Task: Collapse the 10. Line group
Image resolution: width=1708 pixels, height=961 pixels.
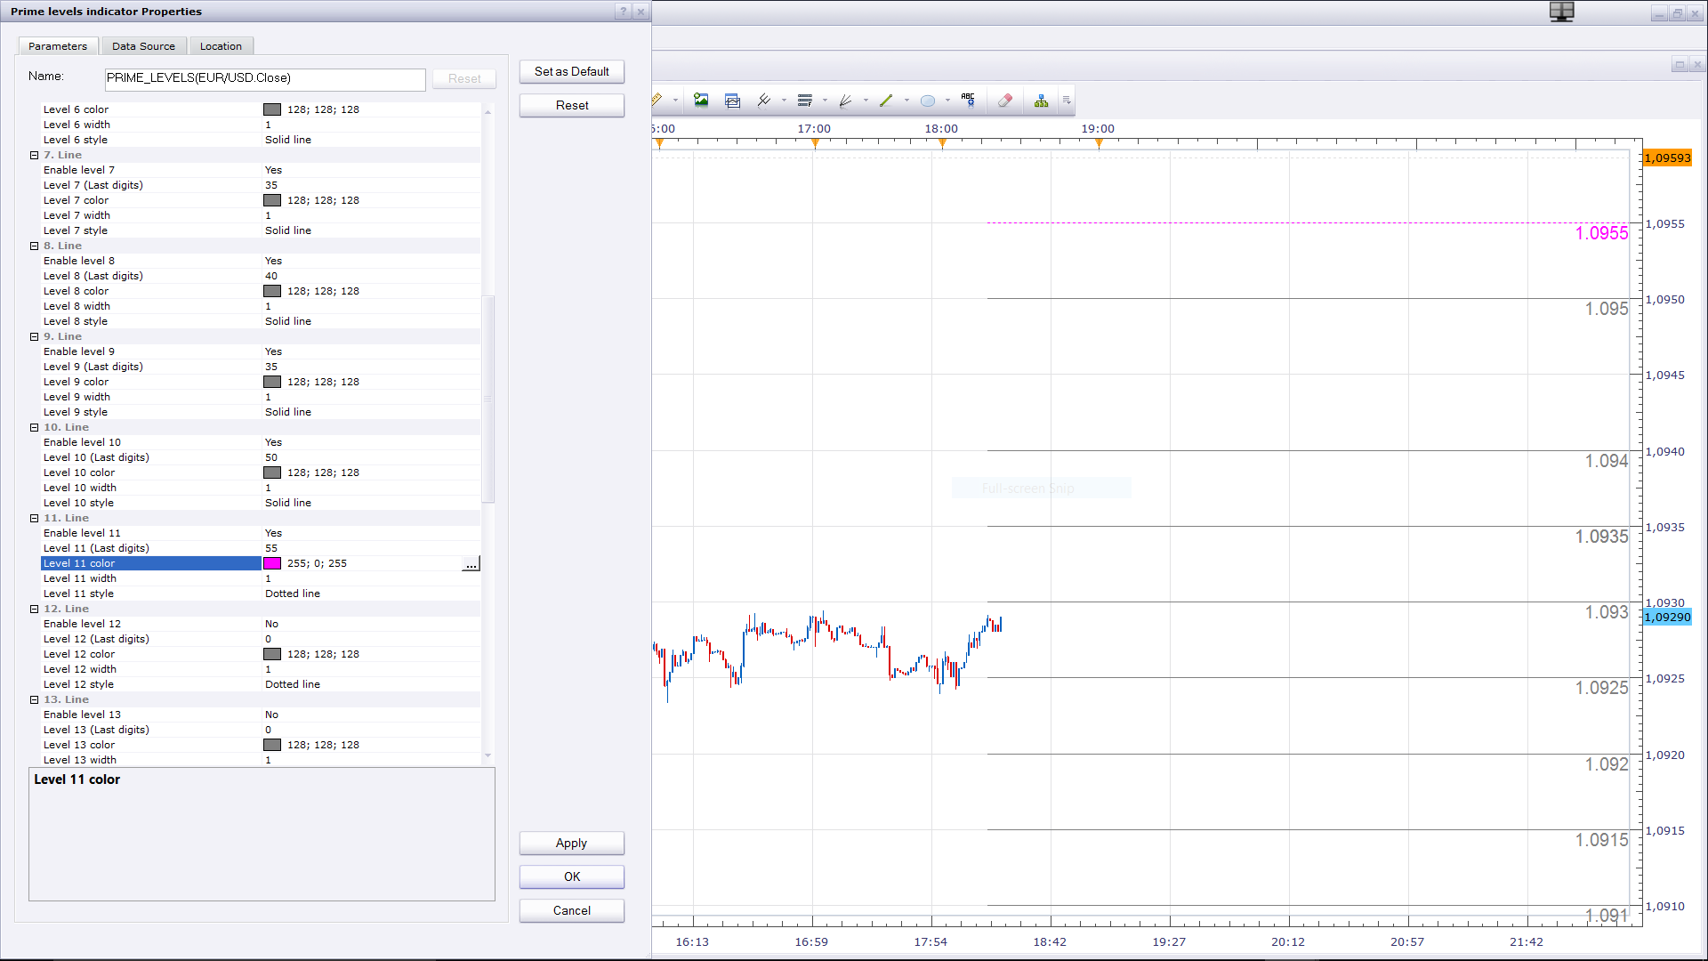Action: coord(35,427)
